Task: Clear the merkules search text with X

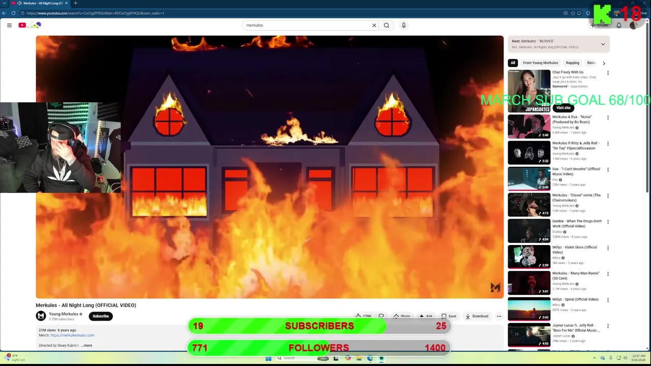Action: pos(374,25)
